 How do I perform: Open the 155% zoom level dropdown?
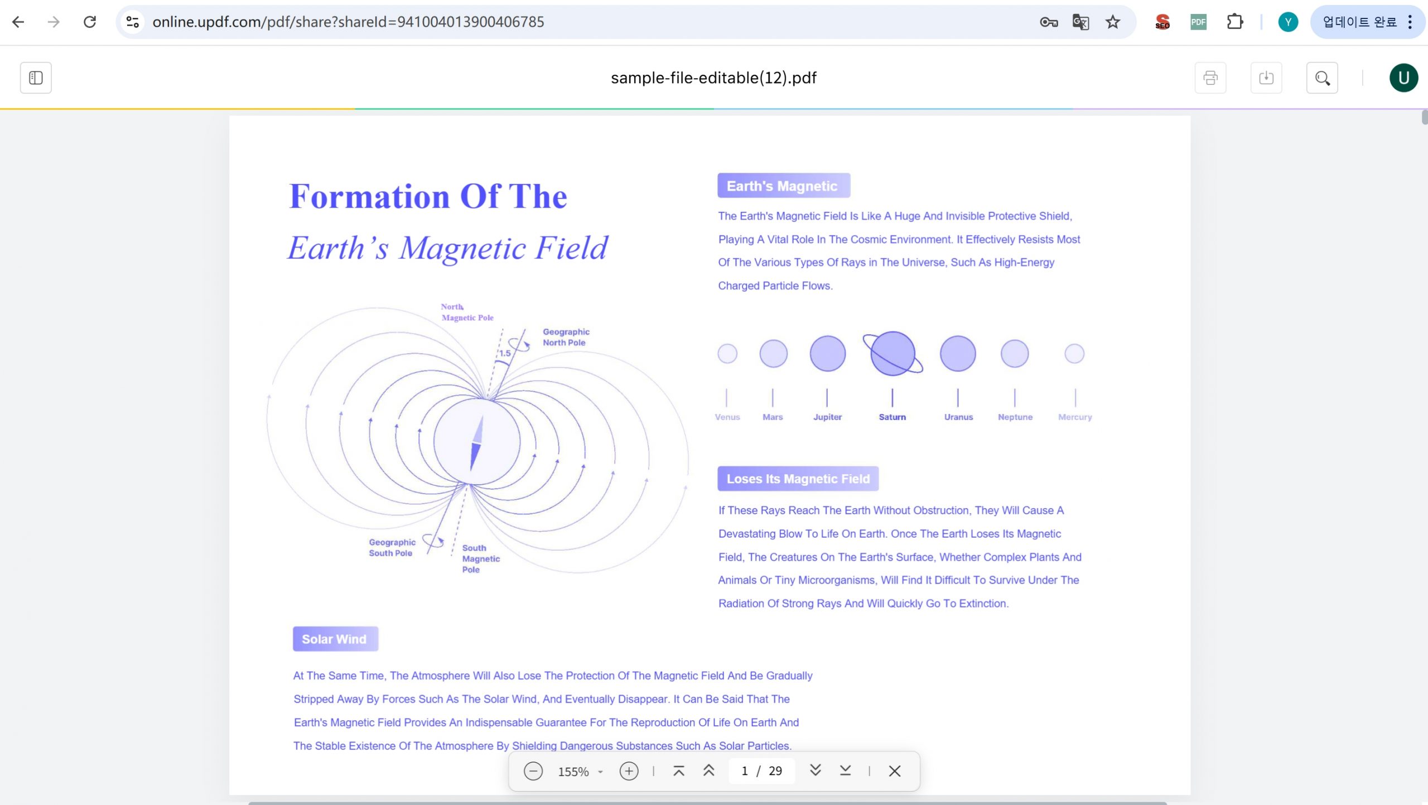[580, 771]
